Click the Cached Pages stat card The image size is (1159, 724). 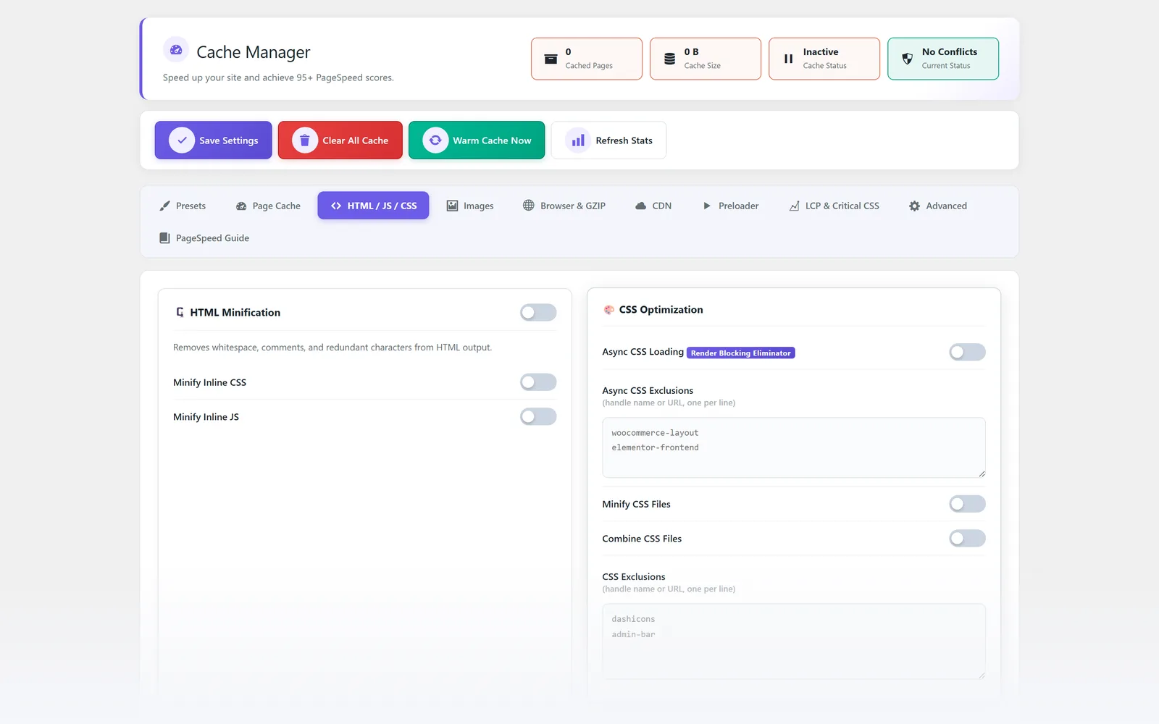(587, 59)
